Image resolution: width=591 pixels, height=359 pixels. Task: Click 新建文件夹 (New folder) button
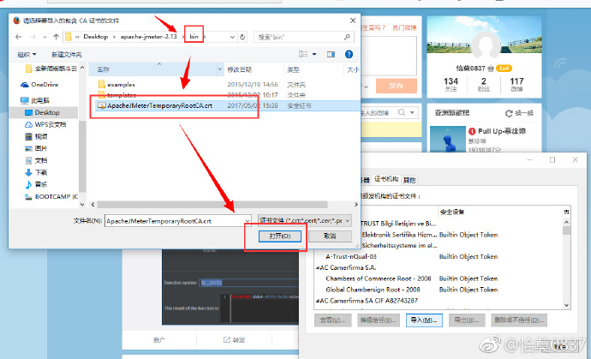pos(66,54)
